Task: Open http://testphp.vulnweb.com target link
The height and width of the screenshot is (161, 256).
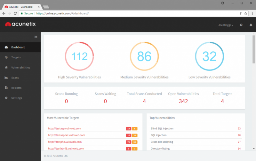Action: point(65,142)
